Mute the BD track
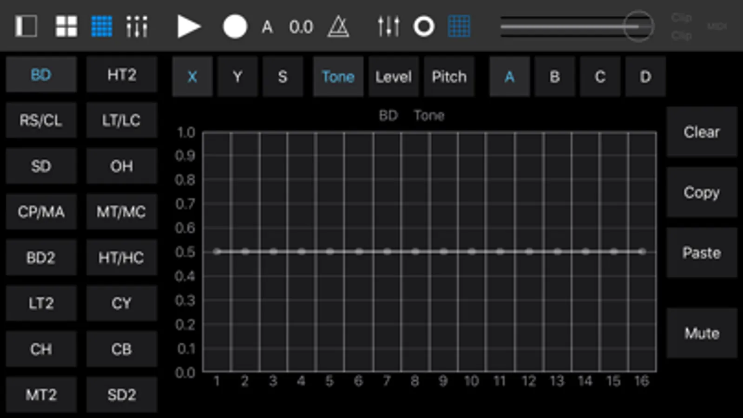Image resolution: width=743 pixels, height=418 pixels. (702, 333)
